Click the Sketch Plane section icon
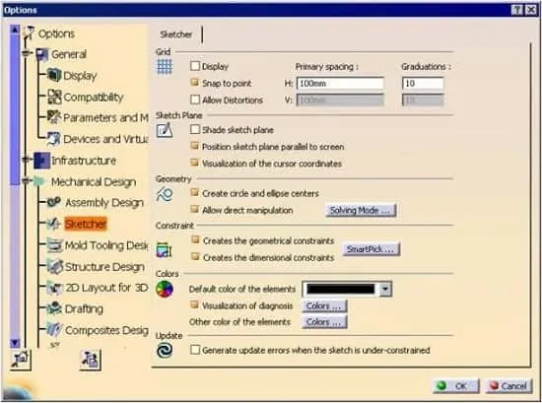The width and height of the screenshot is (542, 403). click(165, 131)
